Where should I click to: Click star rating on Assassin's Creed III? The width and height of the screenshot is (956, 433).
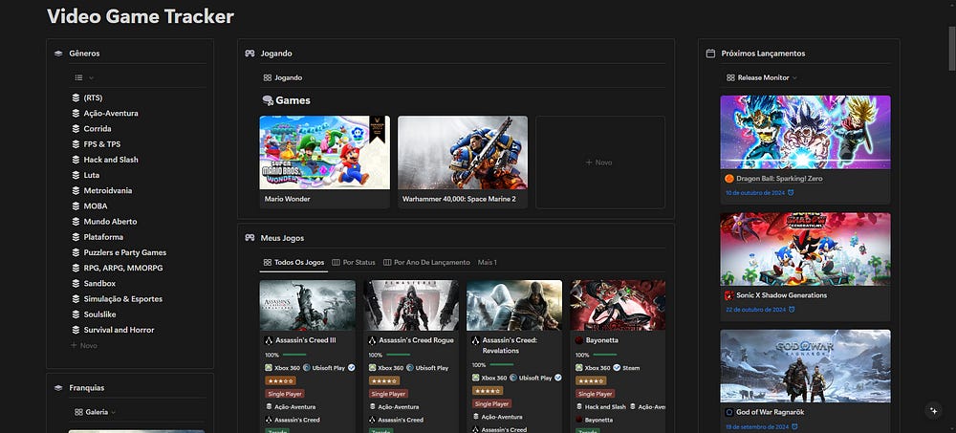(280, 380)
